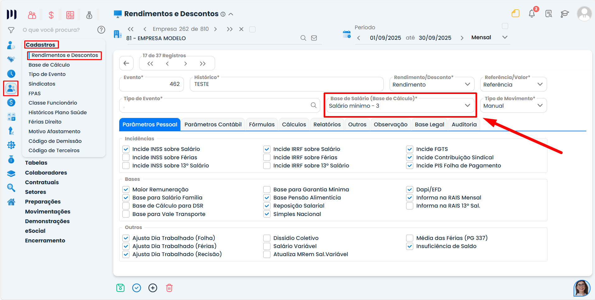Uncheck Incide FGTS checkbox
The image size is (595, 300).
tap(410, 149)
